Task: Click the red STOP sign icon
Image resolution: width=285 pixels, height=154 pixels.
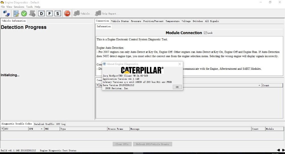Action: [x=67, y=13]
